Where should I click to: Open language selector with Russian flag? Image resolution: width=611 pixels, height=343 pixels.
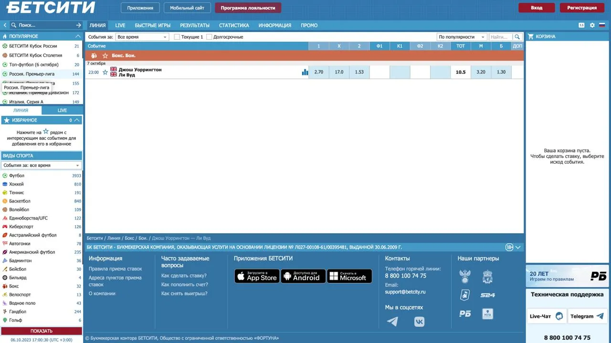tap(602, 25)
